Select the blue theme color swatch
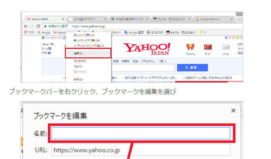 226,38
